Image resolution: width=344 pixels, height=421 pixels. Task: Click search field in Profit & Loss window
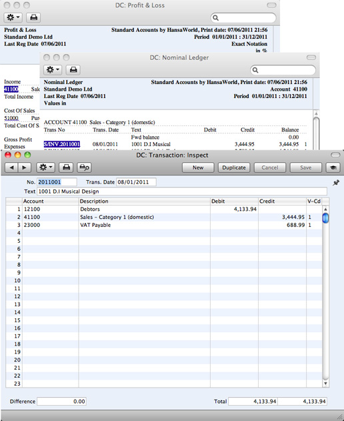point(243,18)
